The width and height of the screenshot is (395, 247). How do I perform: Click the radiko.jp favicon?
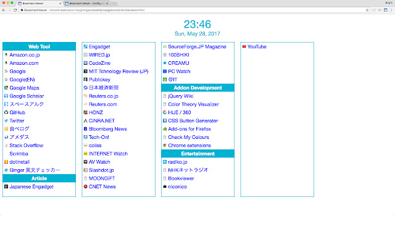click(x=165, y=162)
